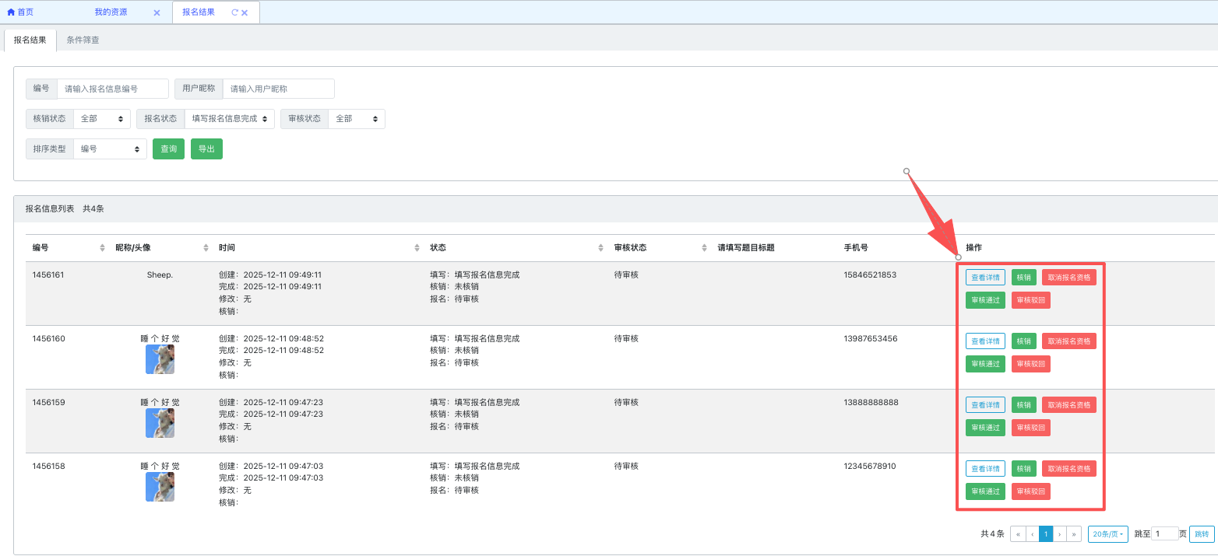Sort by 状态 column sort icon
The height and width of the screenshot is (556, 1218).
[x=600, y=248]
